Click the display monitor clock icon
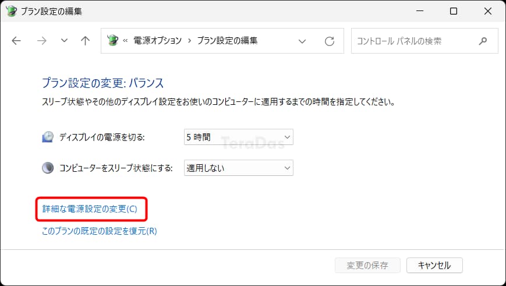The width and height of the screenshot is (506, 286). pos(48,137)
